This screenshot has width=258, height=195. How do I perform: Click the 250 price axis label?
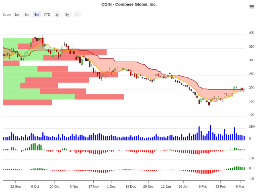(x=252, y=74)
